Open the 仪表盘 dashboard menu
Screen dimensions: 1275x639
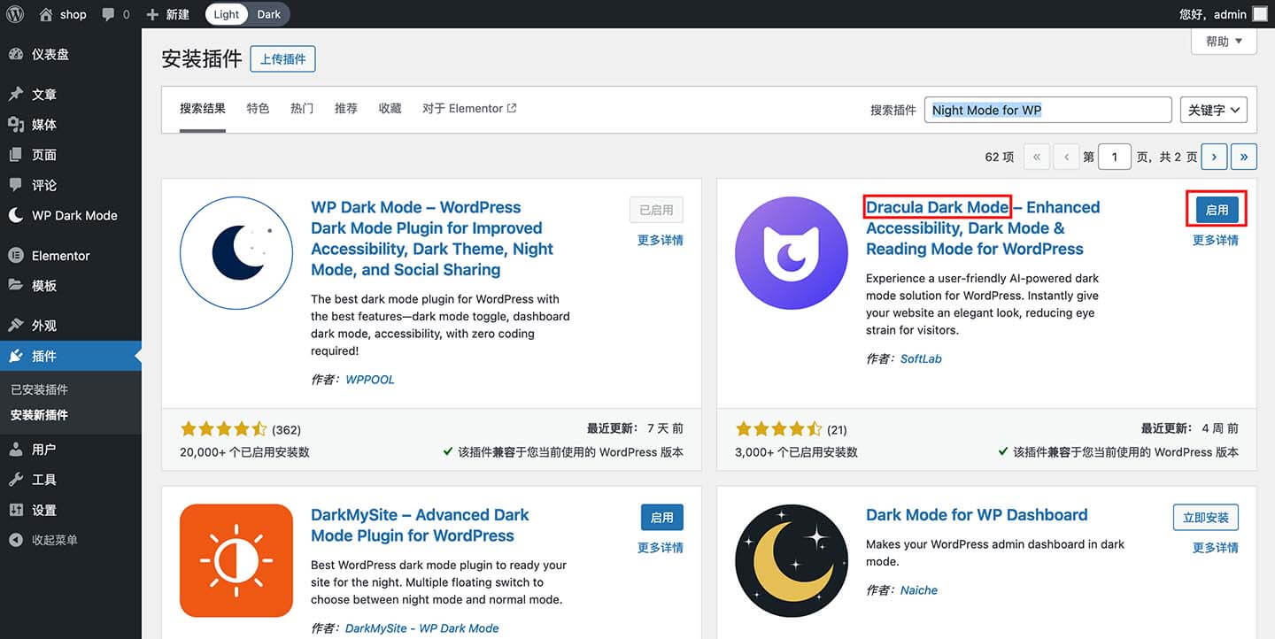pos(71,54)
